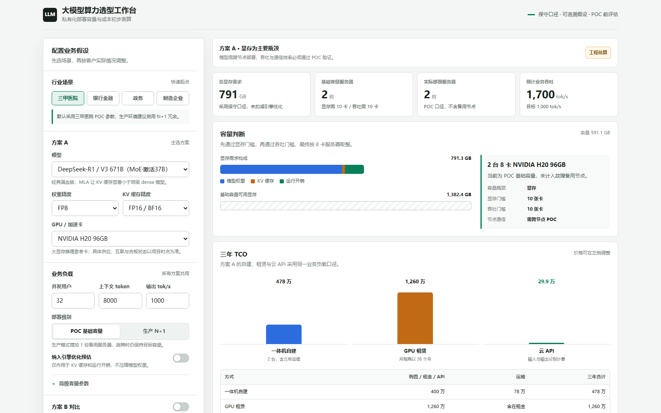Click the green 运行开销 legend swatch
Image resolution: width=661 pixels, height=413 pixels.
(282, 181)
